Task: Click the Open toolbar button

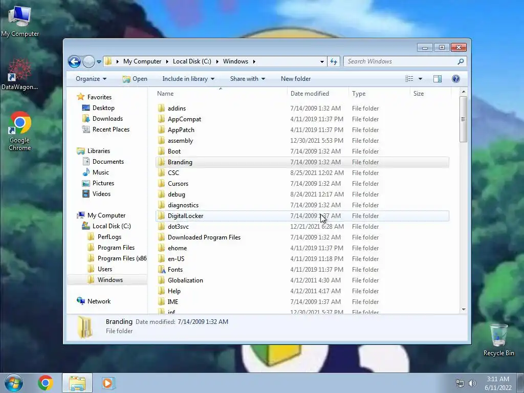Action: 135,79
